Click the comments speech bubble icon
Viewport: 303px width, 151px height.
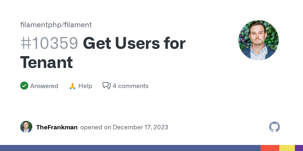[106, 86]
